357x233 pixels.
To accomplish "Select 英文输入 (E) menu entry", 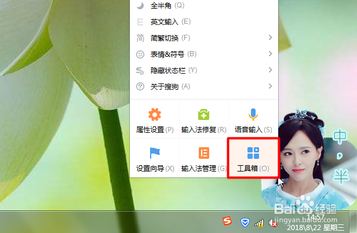I will tap(204, 22).
